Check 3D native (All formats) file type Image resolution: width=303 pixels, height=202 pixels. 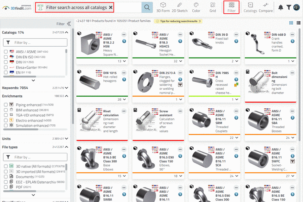tap(6, 166)
